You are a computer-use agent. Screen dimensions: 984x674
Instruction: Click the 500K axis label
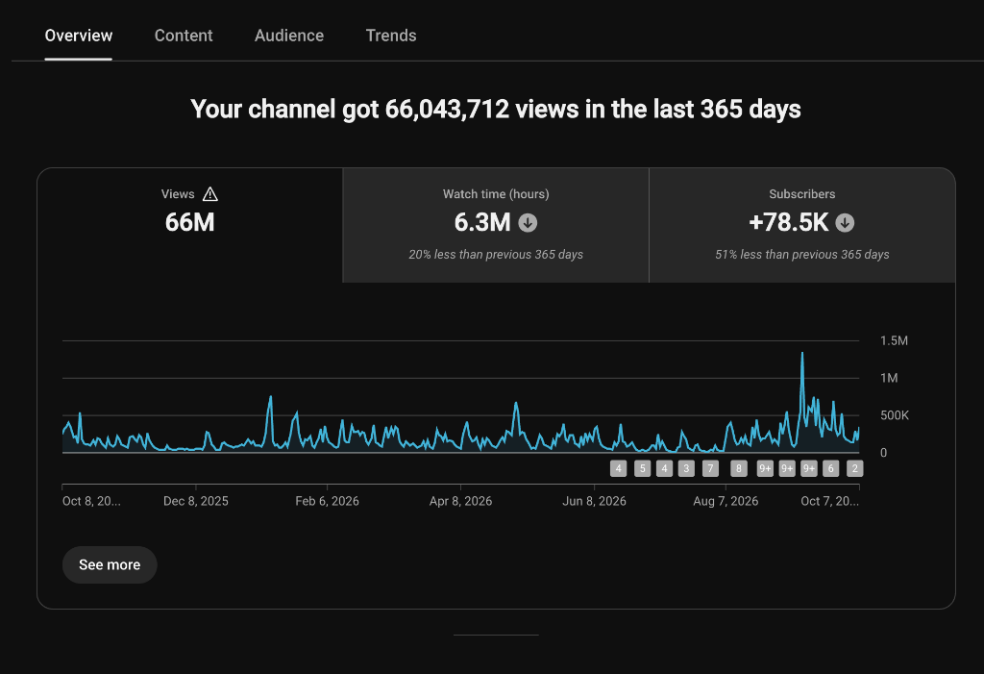tap(895, 415)
